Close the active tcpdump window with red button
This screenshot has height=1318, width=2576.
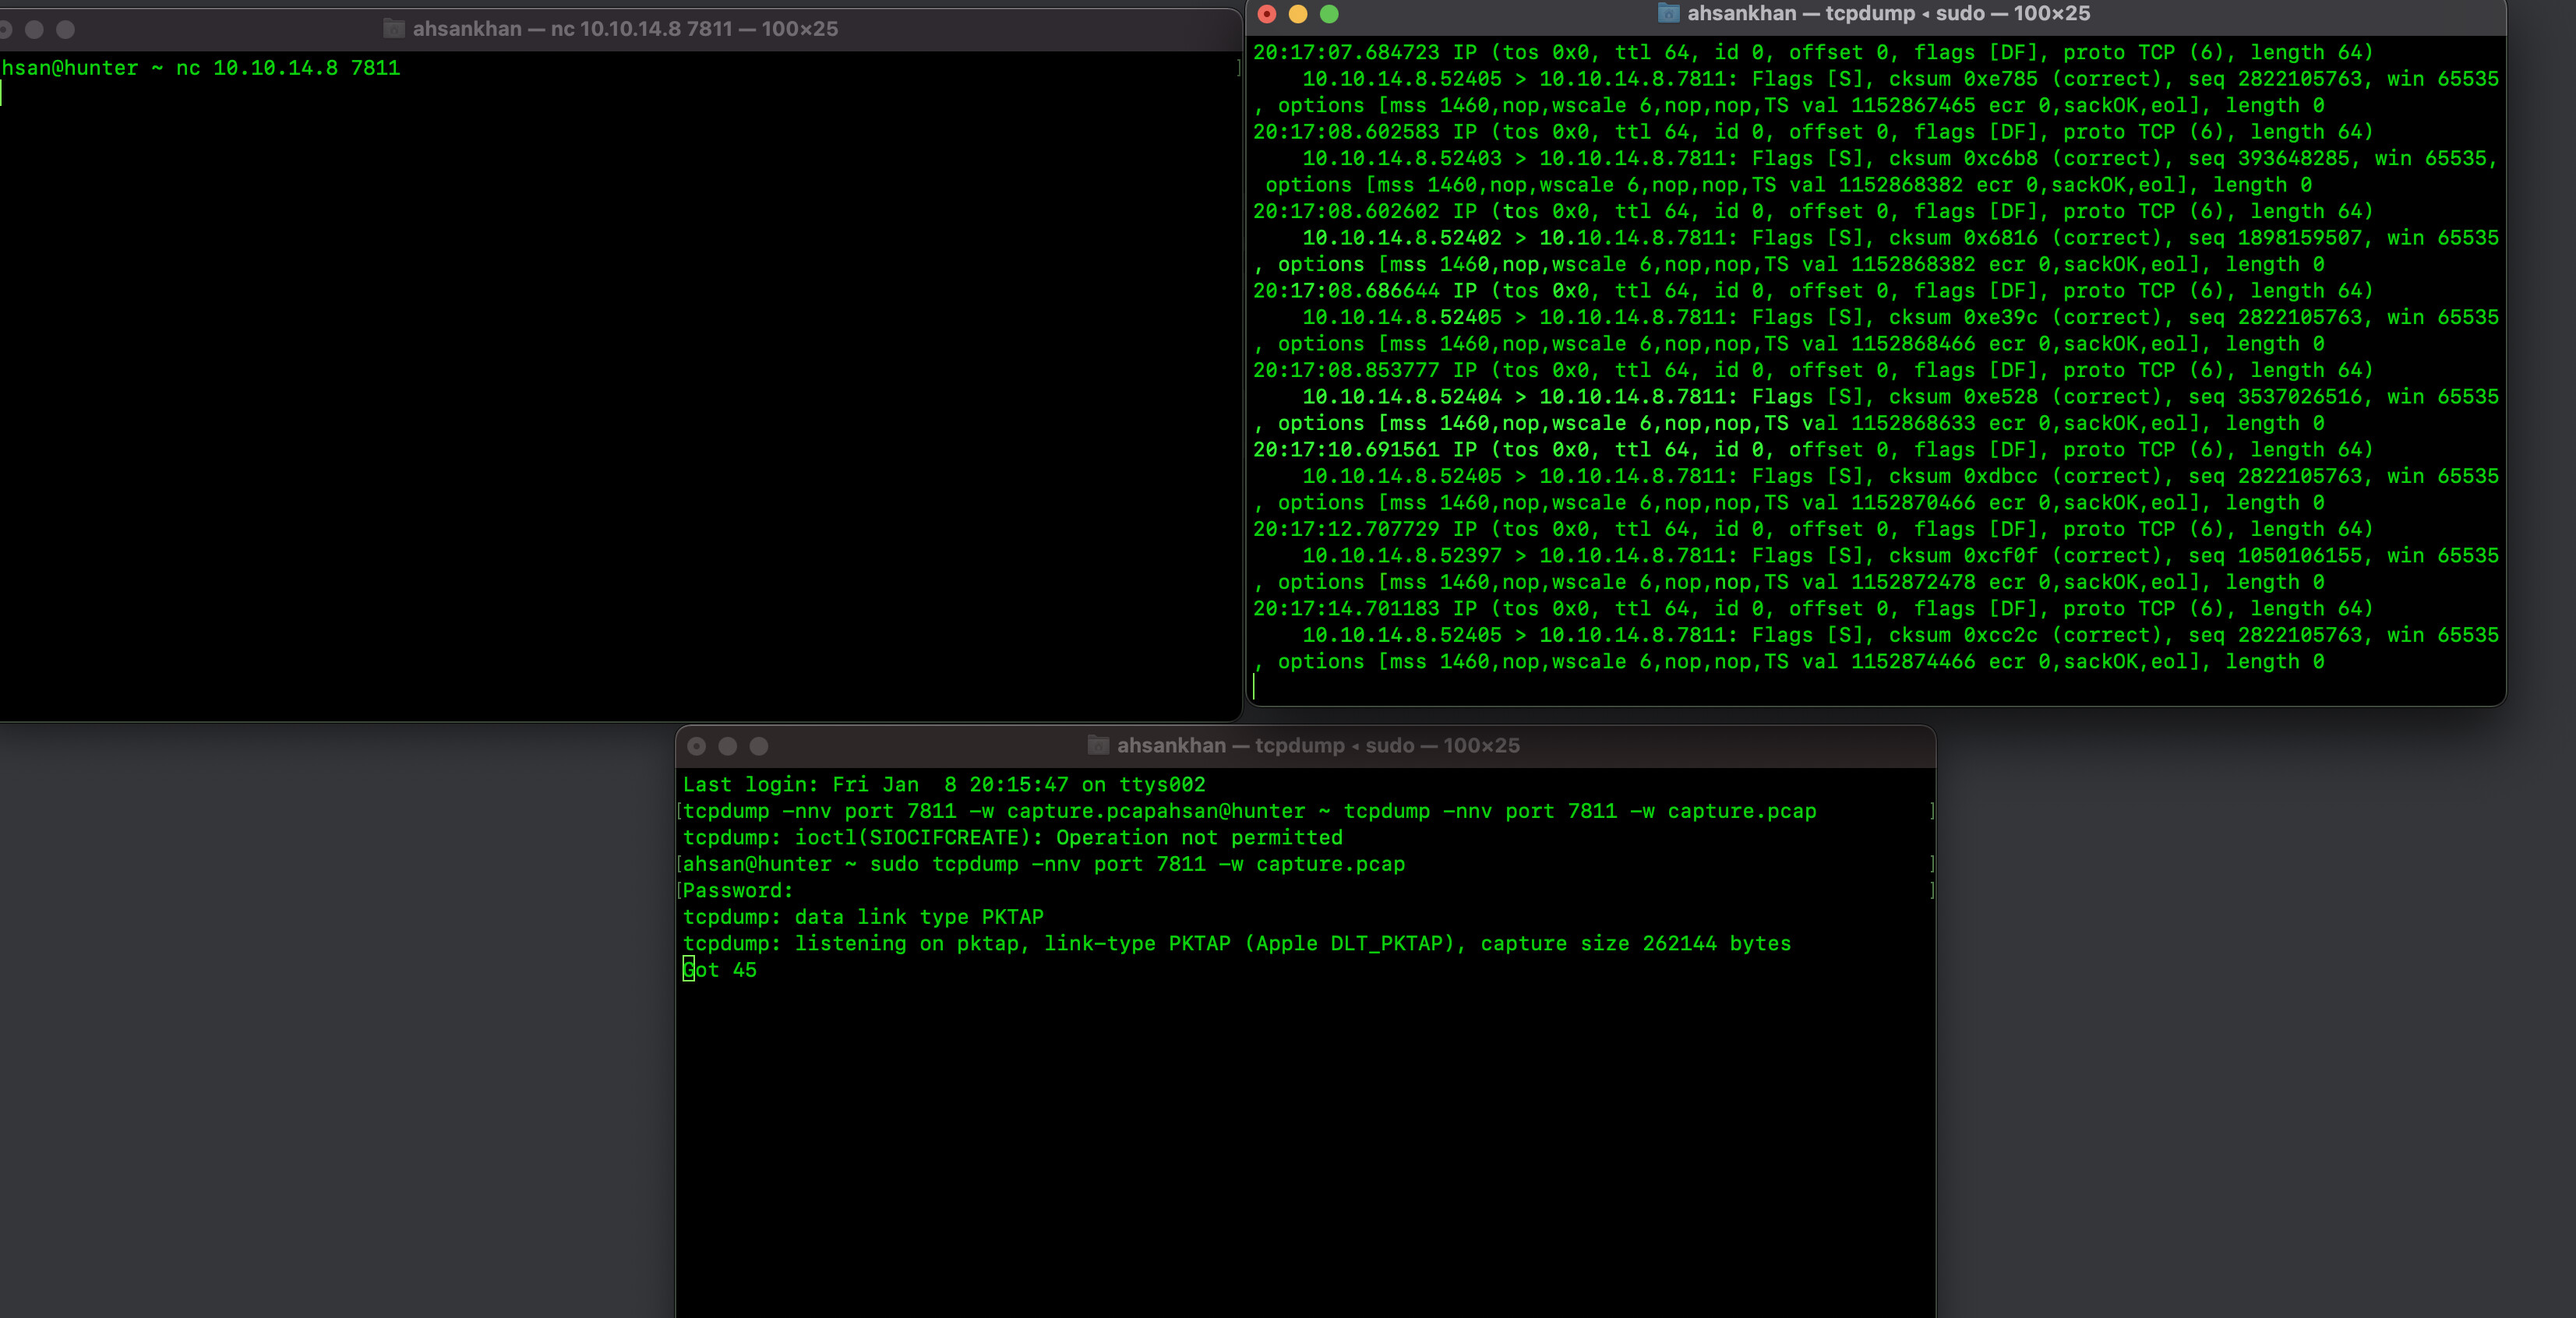coord(1267,14)
